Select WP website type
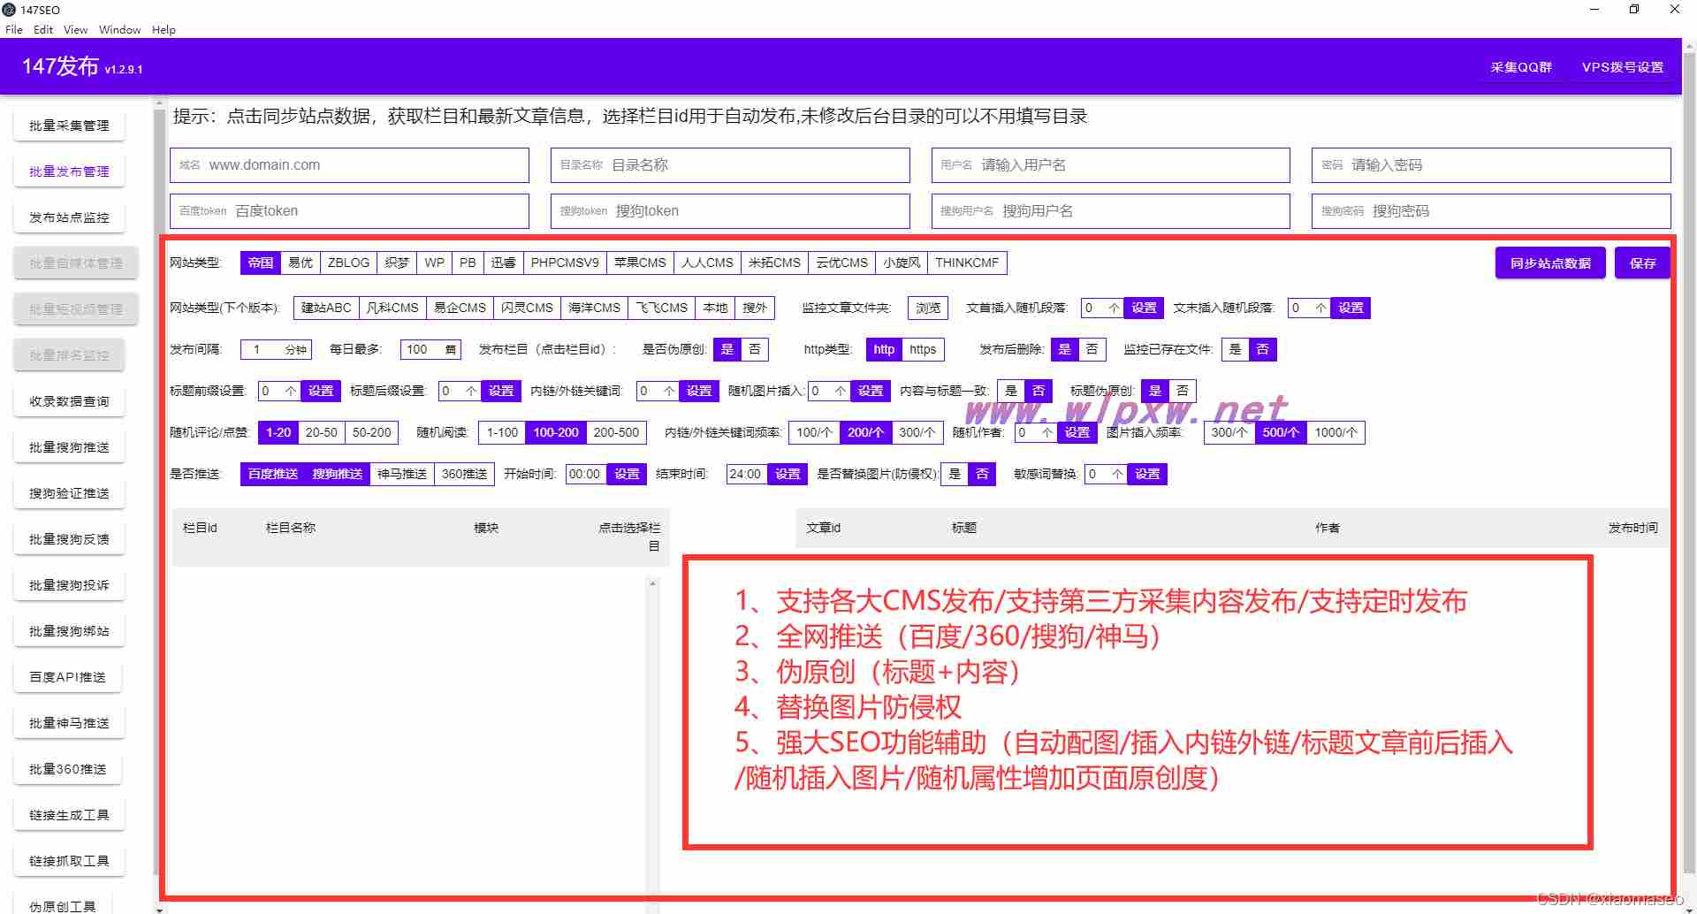This screenshot has width=1697, height=914. point(434,263)
